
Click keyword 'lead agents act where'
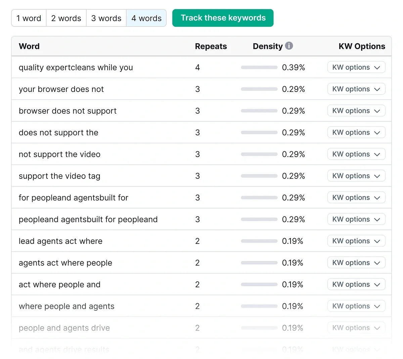point(60,241)
